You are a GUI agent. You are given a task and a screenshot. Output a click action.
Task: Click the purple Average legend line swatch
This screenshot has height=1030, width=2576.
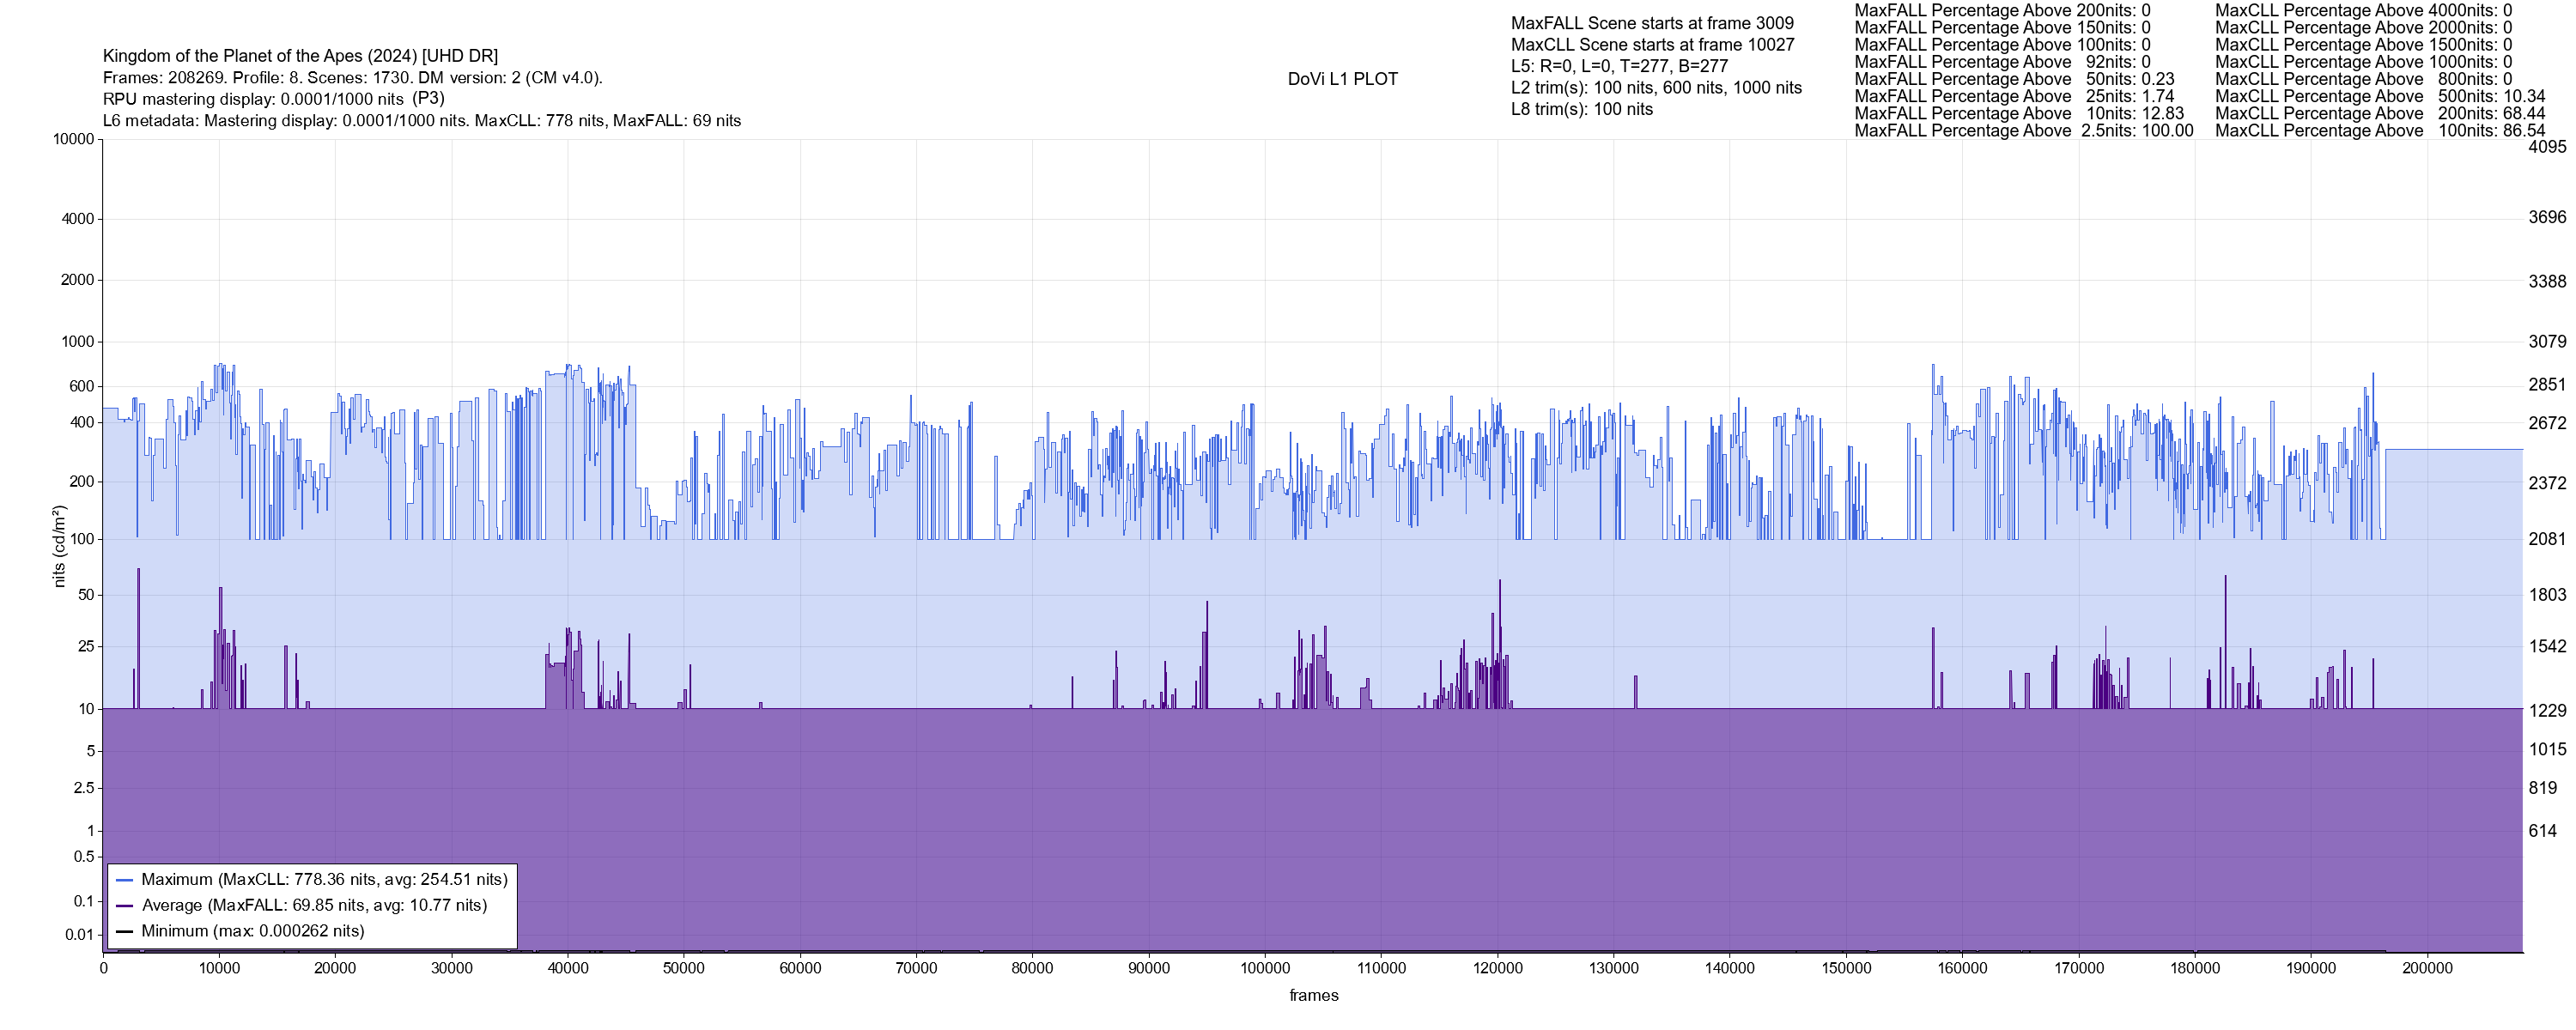coord(125,906)
